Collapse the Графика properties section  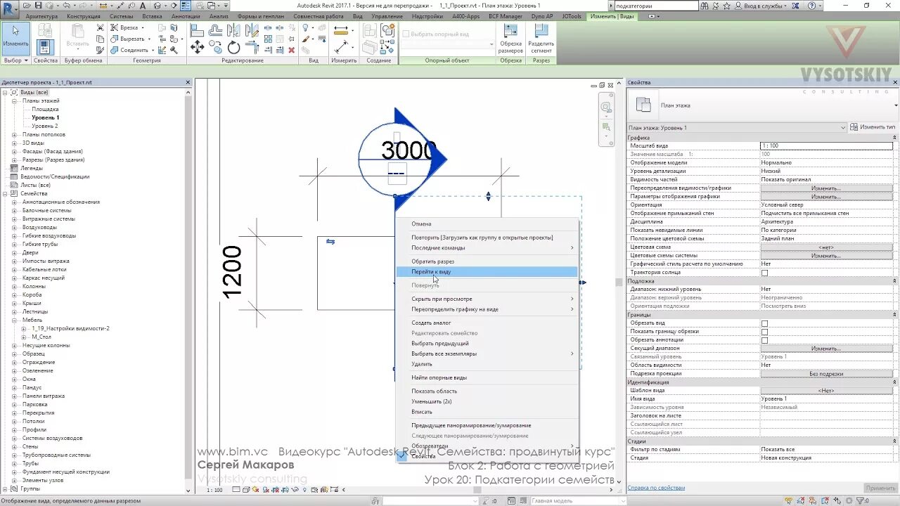tap(894, 138)
